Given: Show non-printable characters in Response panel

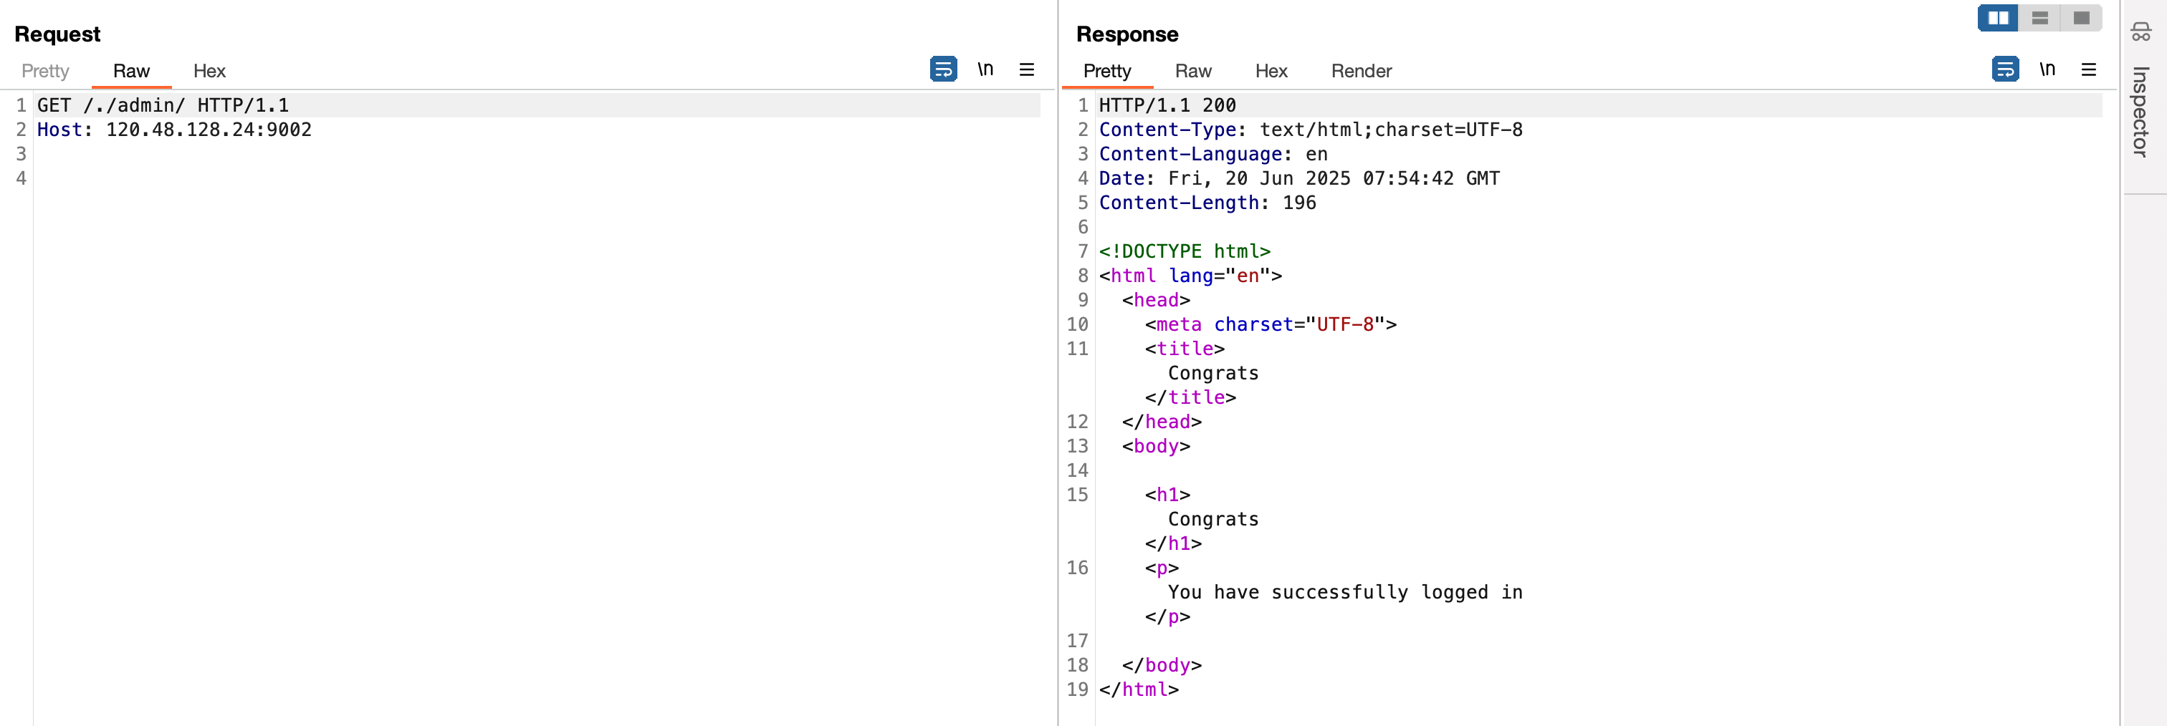Looking at the screenshot, I should pyautogui.click(x=2047, y=69).
